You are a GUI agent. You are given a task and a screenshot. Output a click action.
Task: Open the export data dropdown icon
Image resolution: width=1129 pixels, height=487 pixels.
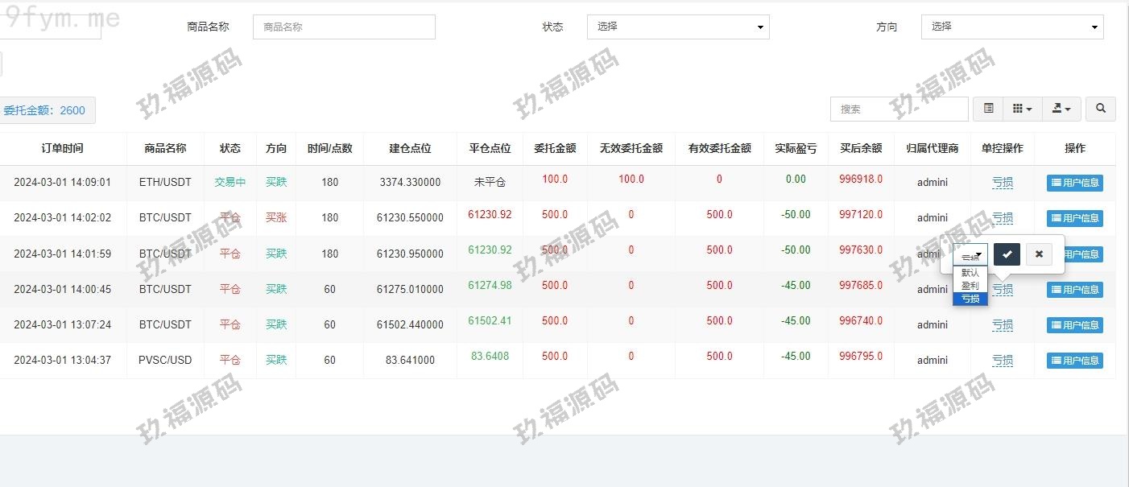(x=1061, y=109)
